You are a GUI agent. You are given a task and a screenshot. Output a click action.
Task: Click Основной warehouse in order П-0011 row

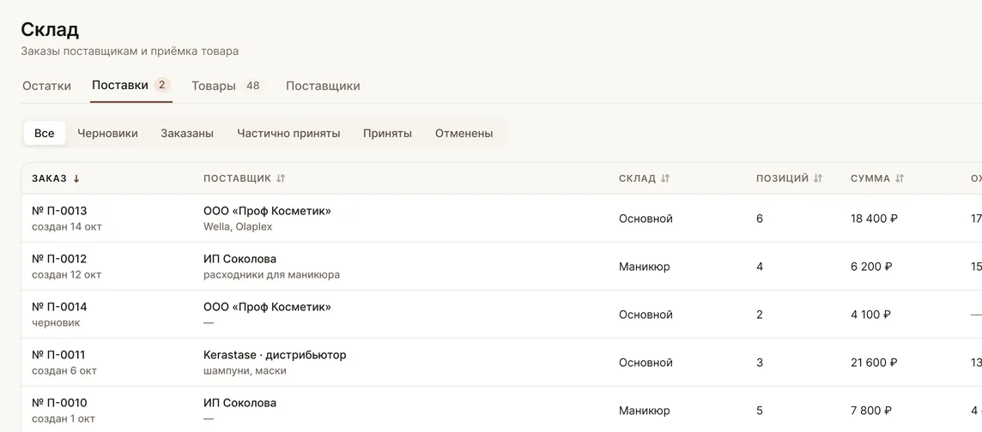[x=646, y=363]
